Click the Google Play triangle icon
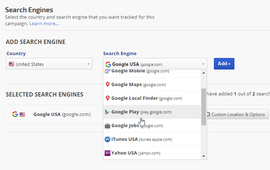This screenshot has height=170, width=270. [x=107, y=112]
